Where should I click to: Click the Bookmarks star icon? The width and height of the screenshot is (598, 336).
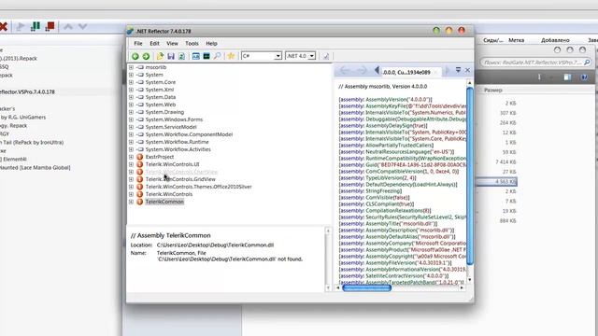(x=231, y=56)
